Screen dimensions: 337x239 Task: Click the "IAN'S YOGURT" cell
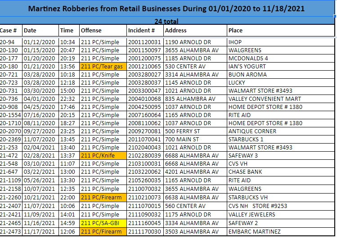pyautogui.click(x=281, y=67)
